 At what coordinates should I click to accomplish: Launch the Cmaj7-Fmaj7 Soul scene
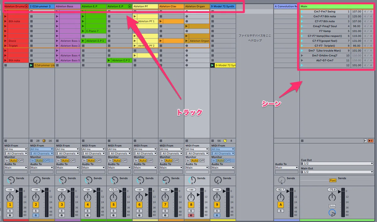[x=302, y=26]
